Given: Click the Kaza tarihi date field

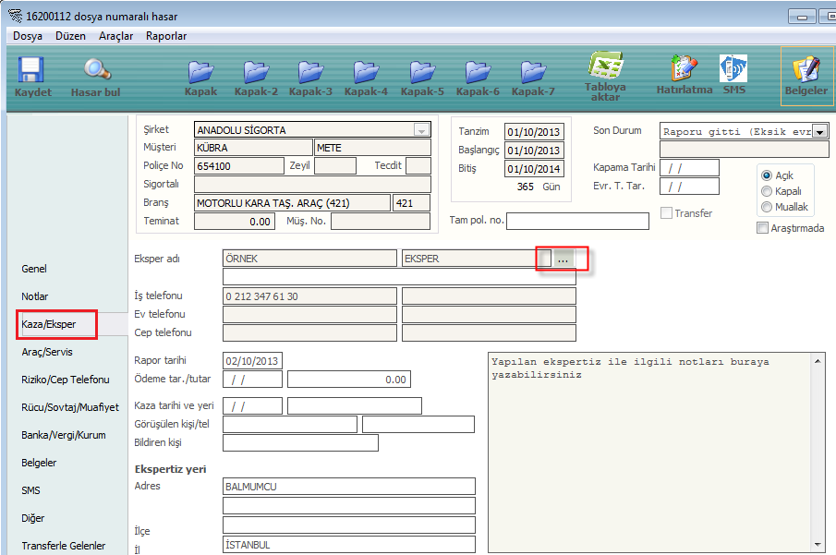Looking at the screenshot, I should tap(252, 406).
